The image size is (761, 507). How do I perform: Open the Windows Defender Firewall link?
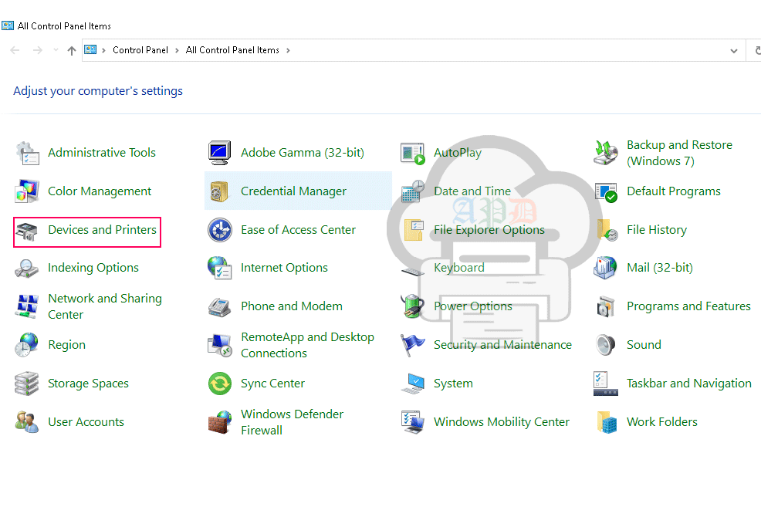(x=293, y=422)
